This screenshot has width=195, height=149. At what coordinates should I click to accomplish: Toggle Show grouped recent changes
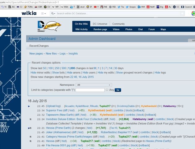point(119,73)
